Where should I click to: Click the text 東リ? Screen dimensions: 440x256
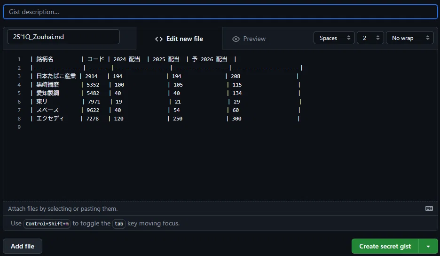coord(42,102)
